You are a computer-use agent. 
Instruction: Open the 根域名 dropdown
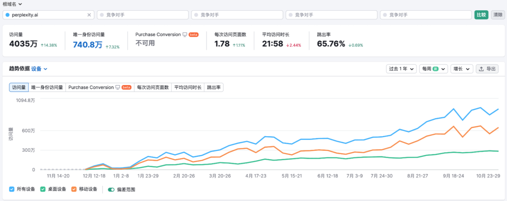pyautogui.click(x=12, y=4)
